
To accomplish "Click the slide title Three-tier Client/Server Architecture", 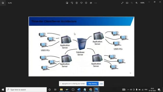I will pos(54,21).
